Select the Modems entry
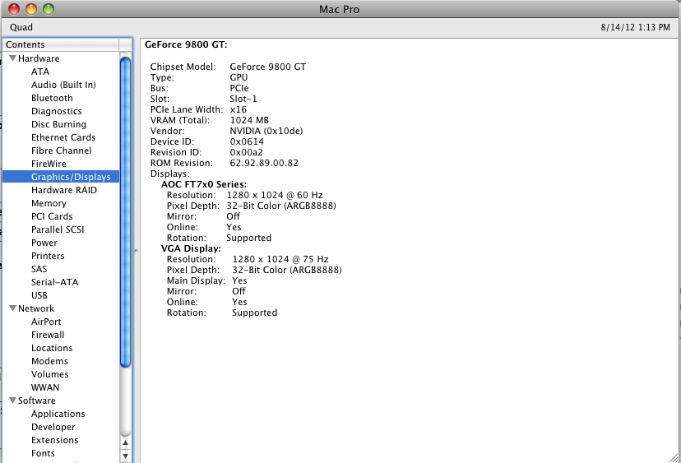This screenshot has height=463, width=681. pyautogui.click(x=49, y=361)
